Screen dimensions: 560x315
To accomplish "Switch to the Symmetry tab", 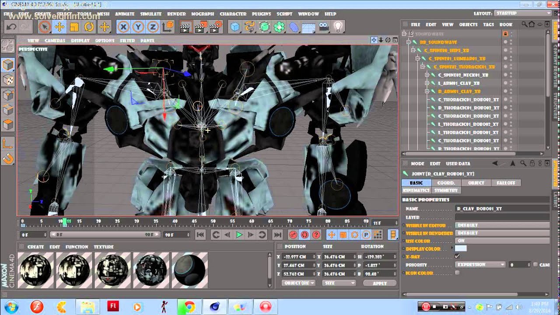I will [446, 190].
